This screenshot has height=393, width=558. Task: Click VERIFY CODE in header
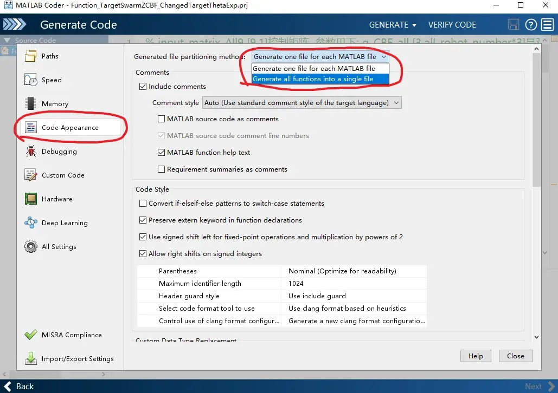[452, 25]
